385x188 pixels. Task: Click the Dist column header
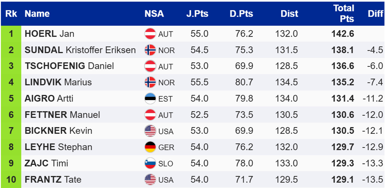[x=289, y=14]
